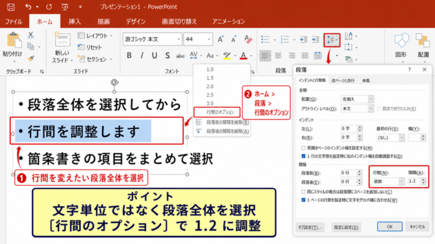The image size is (435, 244).
Task: Toggle Italic formatting
Action: [x=142, y=56]
